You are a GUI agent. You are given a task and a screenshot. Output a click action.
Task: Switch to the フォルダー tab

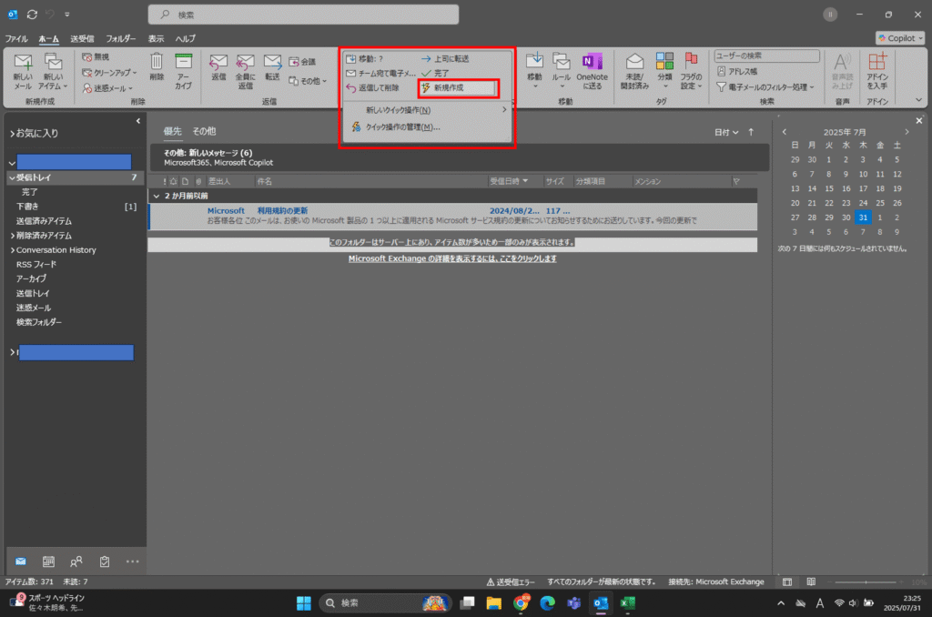[121, 38]
